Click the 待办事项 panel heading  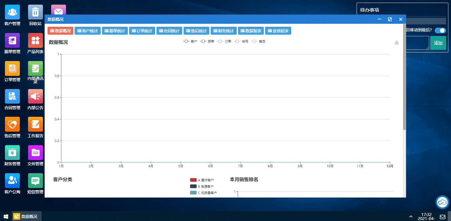[x=369, y=10]
